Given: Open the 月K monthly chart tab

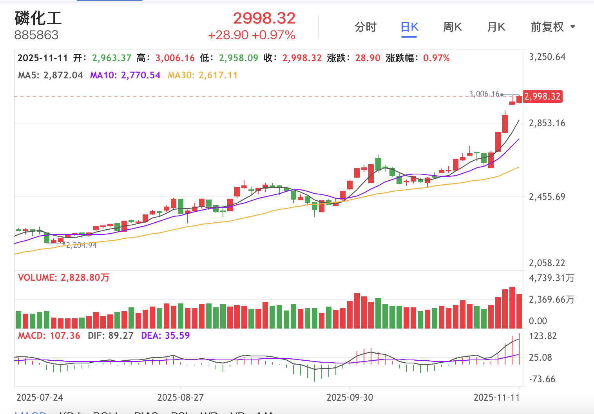Looking at the screenshot, I should [496, 27].
